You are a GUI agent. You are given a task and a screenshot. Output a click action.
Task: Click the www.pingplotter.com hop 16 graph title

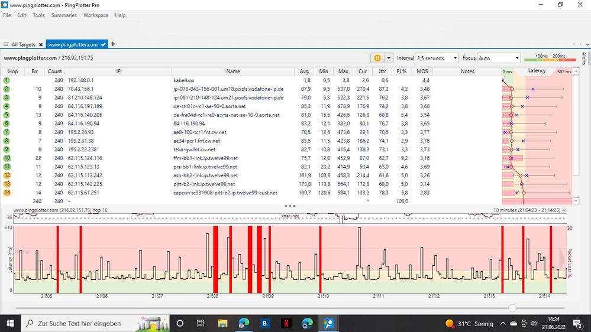[60, 210]
